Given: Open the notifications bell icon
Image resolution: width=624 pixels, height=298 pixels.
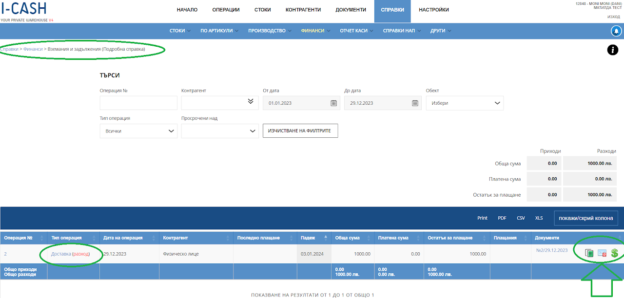Looking at the screenshot, I should [616, 31].
